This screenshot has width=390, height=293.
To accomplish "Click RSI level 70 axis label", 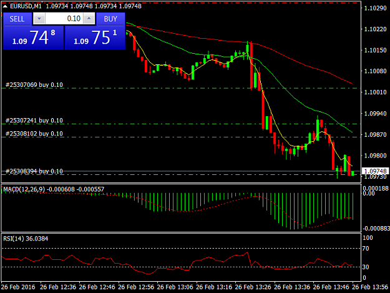I will coord(366,249).
